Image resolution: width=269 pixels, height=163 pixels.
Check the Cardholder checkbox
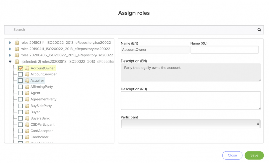coord(21,137)
